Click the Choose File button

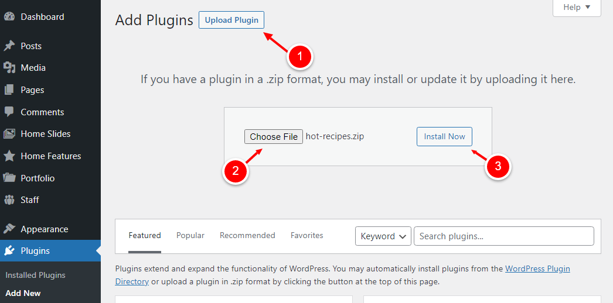pyautogui.click(x=274, y=136)
